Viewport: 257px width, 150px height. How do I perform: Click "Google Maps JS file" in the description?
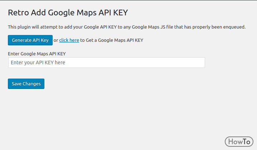click(x=152, y=27)
